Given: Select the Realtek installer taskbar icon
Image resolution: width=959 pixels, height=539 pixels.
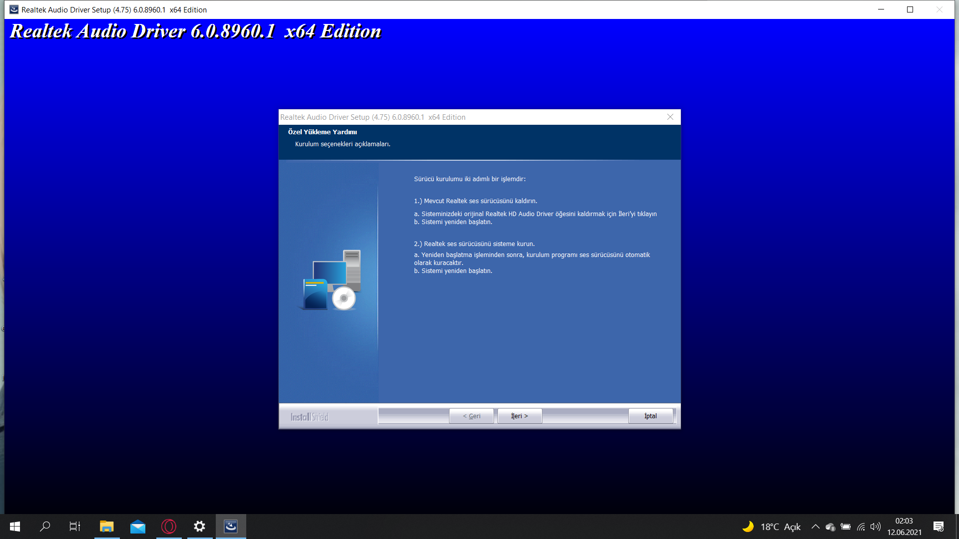Looking at the screenshot, I should [231, 527].
